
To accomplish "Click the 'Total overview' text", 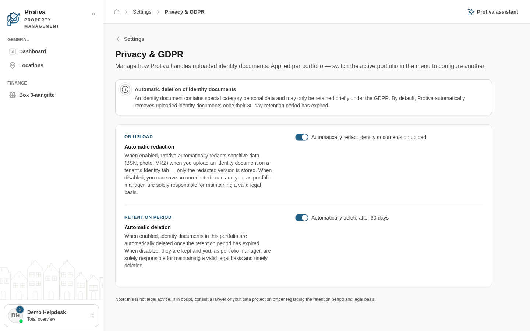I will [41, 319].
